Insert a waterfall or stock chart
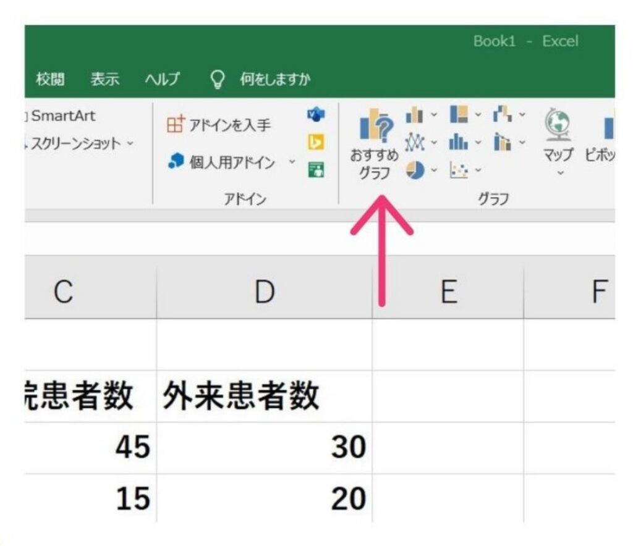The height and width of the screenshot is (546, 633). pos(503,114)
